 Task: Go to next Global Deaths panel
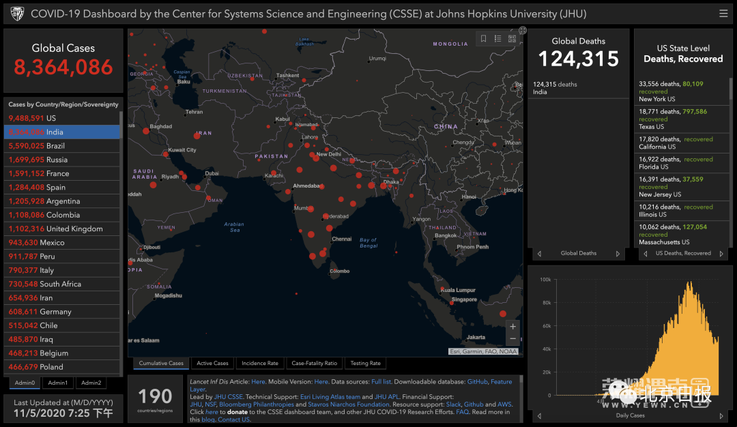tap(618, 254)
